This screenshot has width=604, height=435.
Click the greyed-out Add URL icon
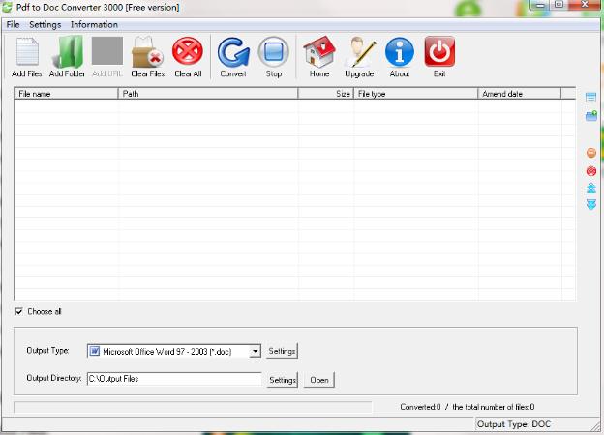(x=107, y=51)
